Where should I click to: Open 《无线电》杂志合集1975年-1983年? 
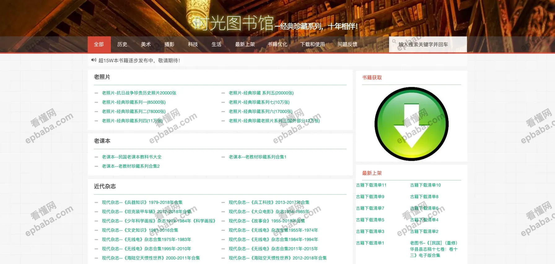146,240
